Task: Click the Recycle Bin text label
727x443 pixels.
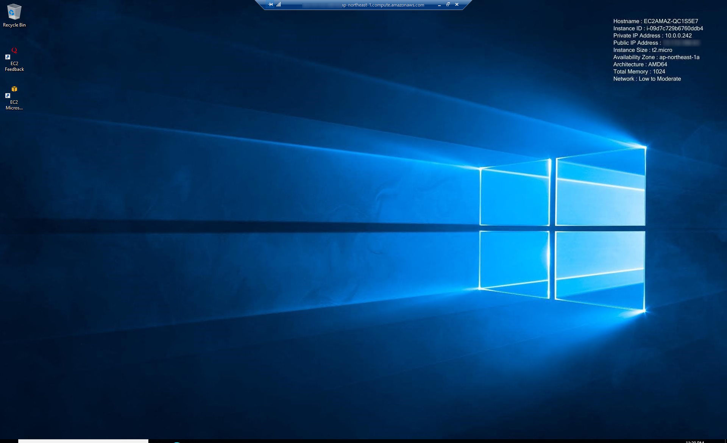Action: (x=14, y=25)
